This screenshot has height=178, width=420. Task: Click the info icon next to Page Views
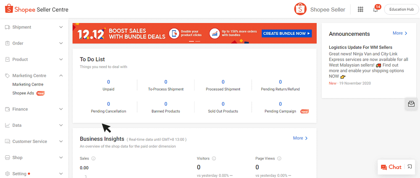click(x=279, y=159)
